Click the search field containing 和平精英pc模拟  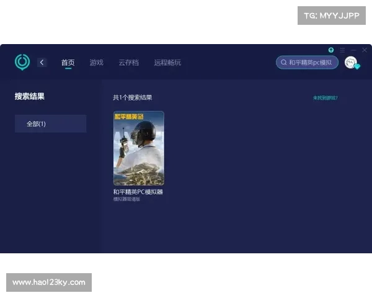(310, 63)
